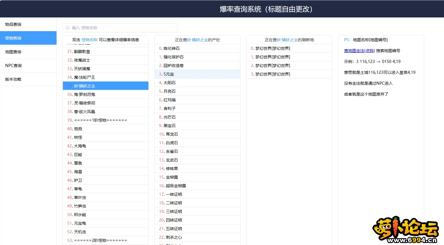The width and height of the screenshot is (444, 245).
Task: Select monster 46. 护卫
Action: pos(106,180)
